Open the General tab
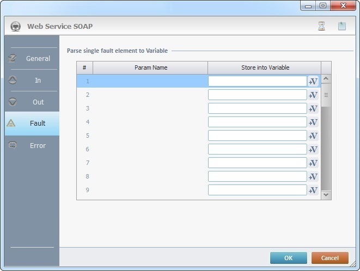Image resolution: width=360 pixels, height=271 pixels. (32, 58)
